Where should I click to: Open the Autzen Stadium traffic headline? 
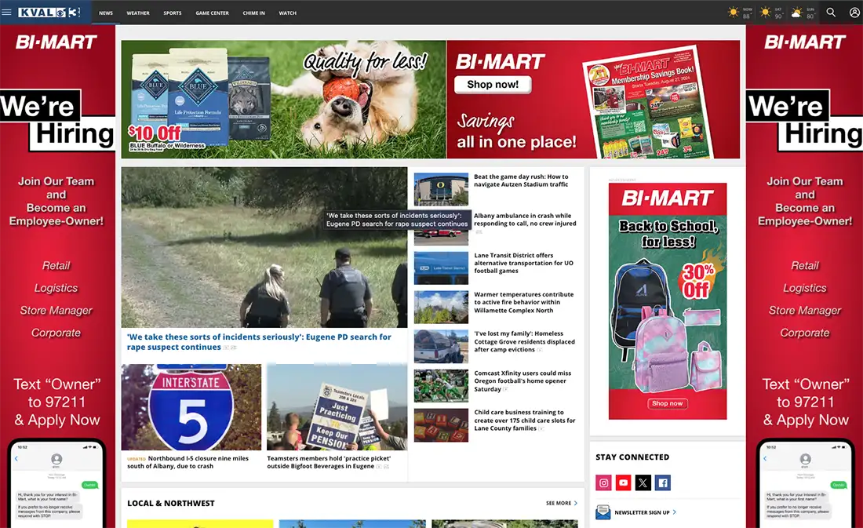coord(521,180)
